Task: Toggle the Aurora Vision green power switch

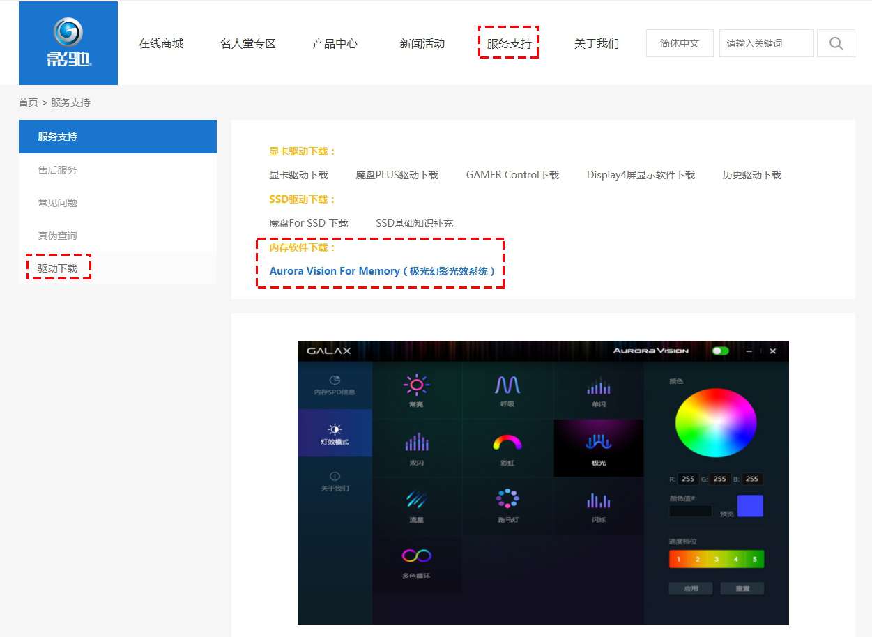Action: (721, 351)
